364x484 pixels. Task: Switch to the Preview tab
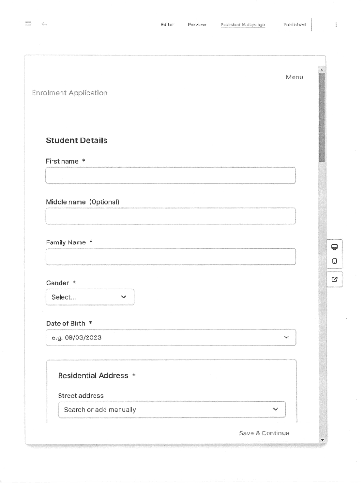197,25
